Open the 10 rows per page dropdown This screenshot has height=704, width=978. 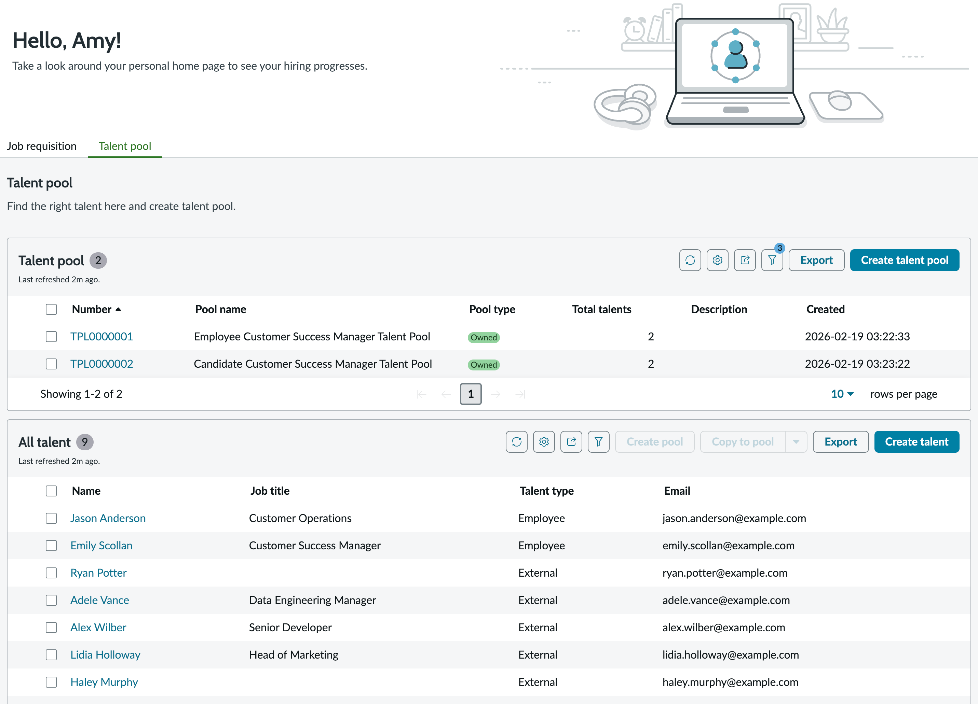842,394
